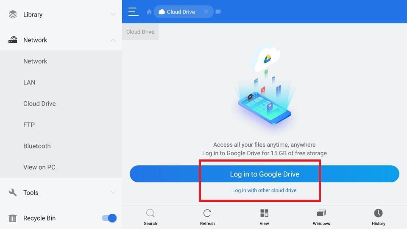Refresh the Cloud Drive view

207,213
